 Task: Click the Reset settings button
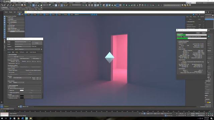point(36,59)
